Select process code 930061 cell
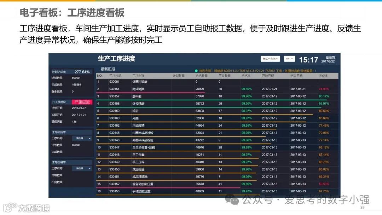Image resolution: width=382 pixels, height=215 pixels. click(114, 82)
